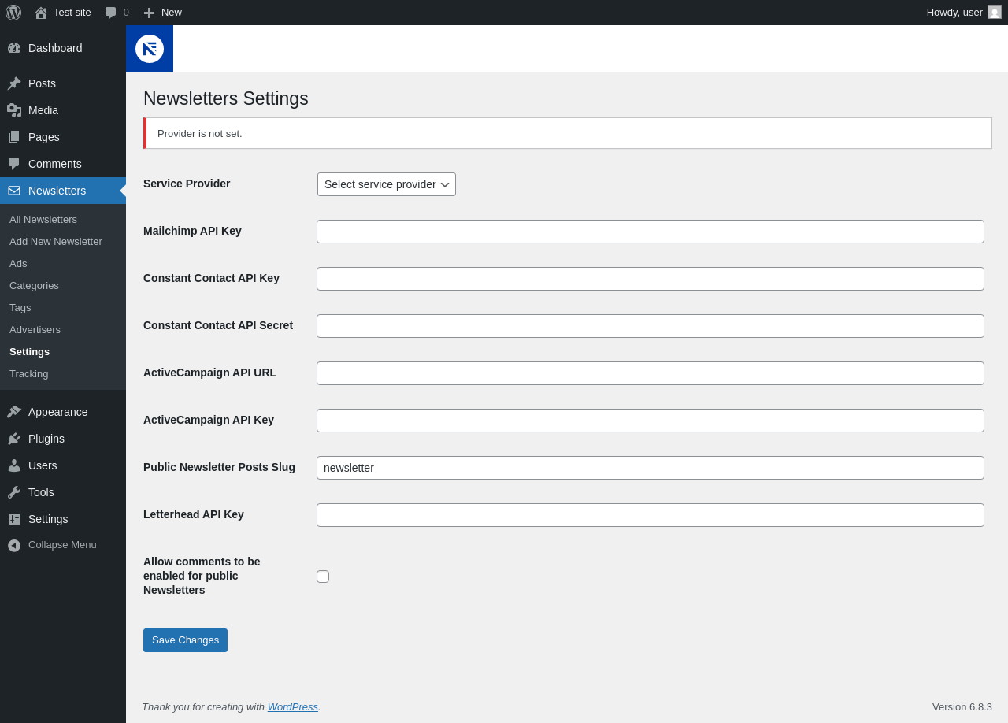Click the Pages icon in sidebar
This screenshot has width=1008, height=723.
[14, 137]
